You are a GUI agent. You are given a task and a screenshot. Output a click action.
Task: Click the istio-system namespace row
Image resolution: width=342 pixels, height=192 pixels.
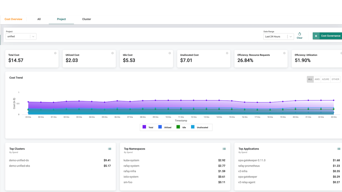pyautogui.click(x=174, y=177)
